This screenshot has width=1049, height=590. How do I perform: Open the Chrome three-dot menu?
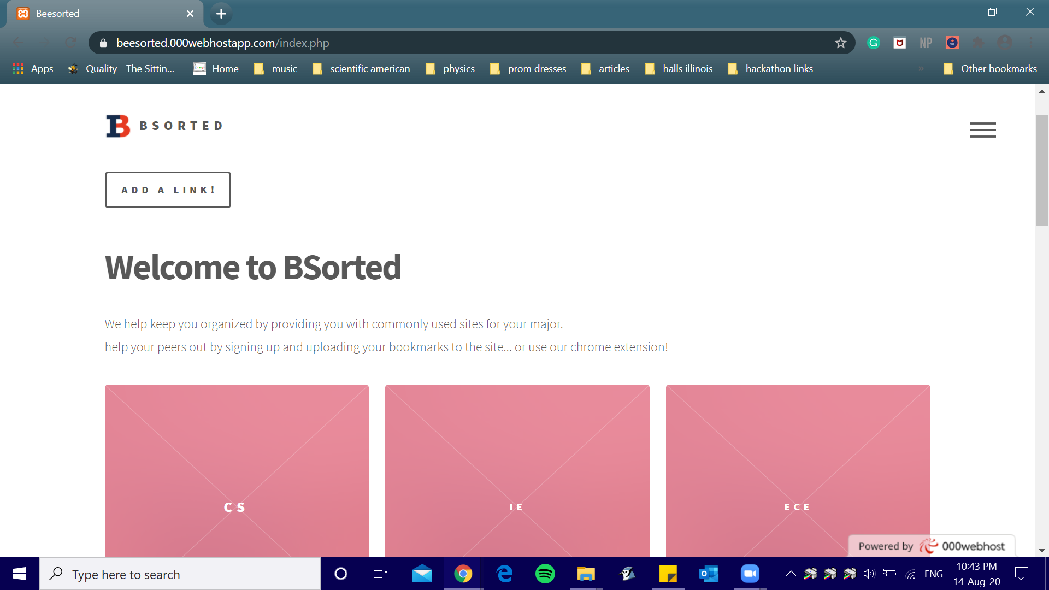[1030, 43]
